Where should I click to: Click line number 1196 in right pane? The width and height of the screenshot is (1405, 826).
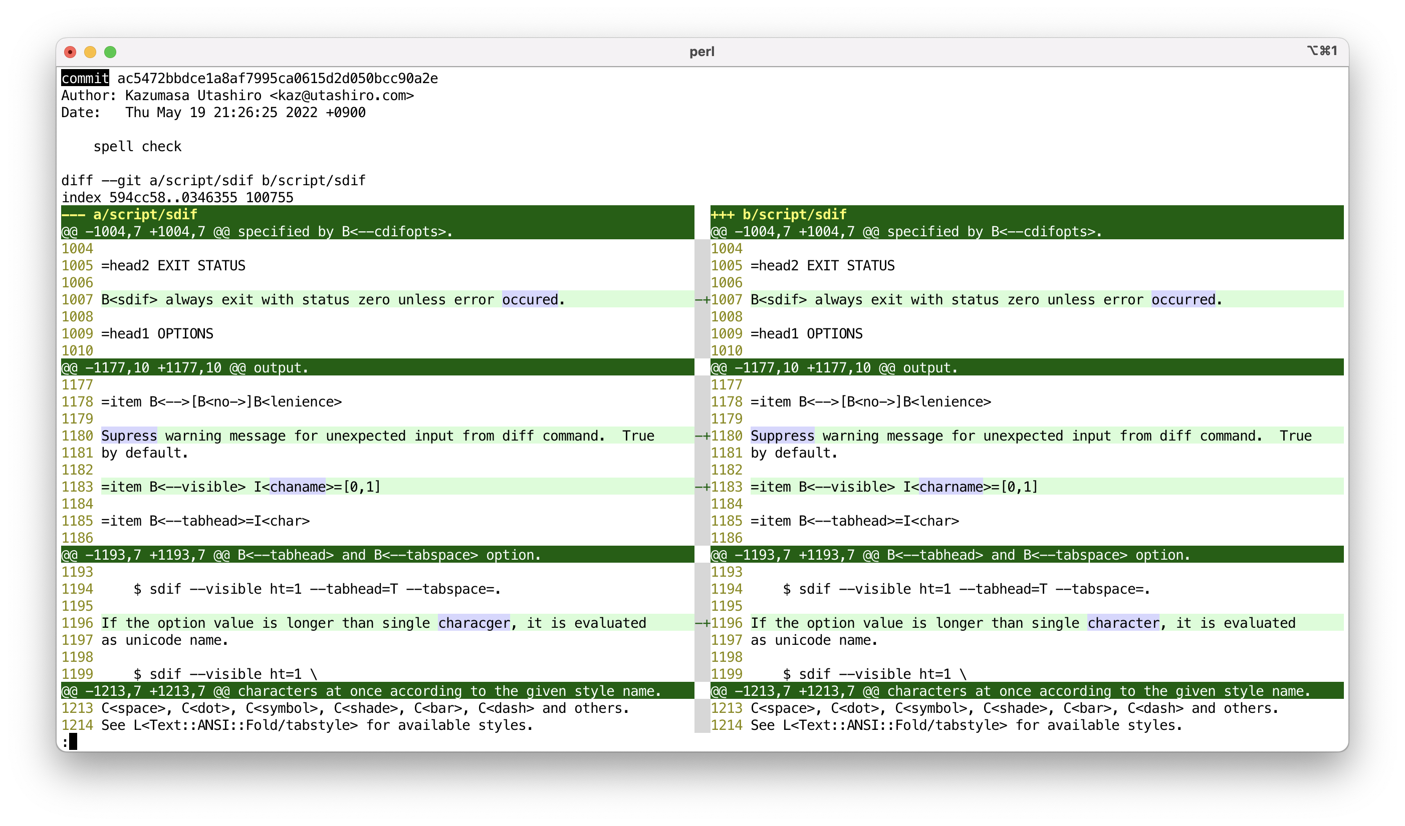pyautogui.click(x=727, y=623)
